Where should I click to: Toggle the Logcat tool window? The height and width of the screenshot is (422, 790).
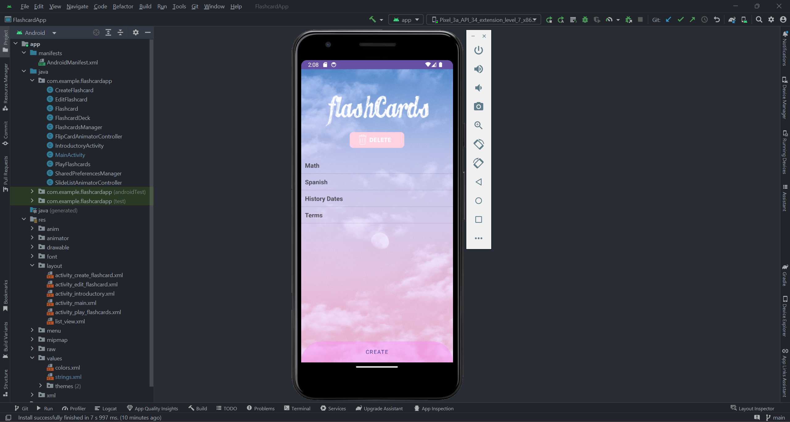(106, 408)
